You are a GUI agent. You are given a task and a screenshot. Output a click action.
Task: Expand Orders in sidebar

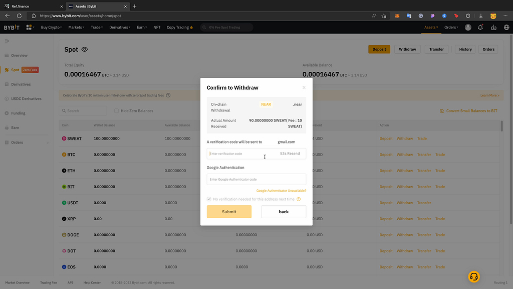[27, 142]
